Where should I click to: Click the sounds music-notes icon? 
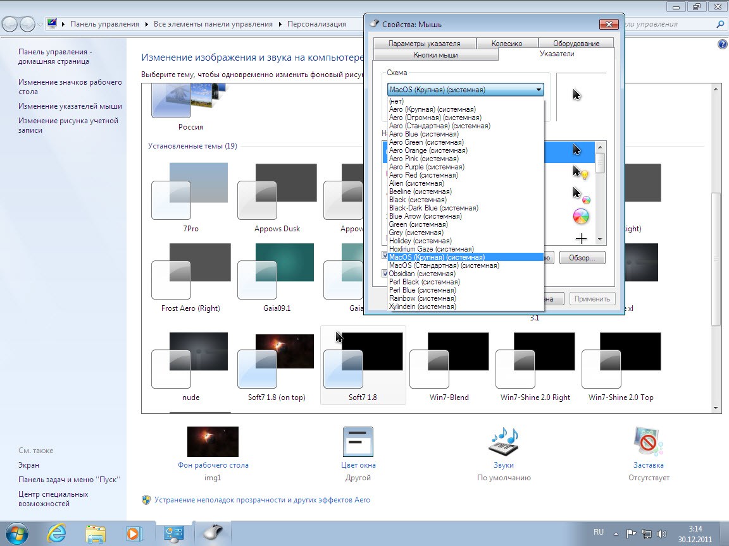tap(504, 442)
